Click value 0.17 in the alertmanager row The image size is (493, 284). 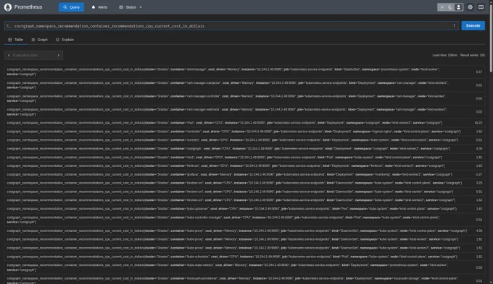point(478,72)
